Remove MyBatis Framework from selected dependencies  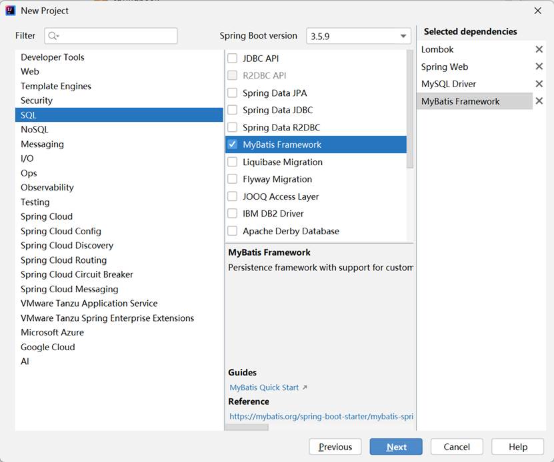coord(539,101)
